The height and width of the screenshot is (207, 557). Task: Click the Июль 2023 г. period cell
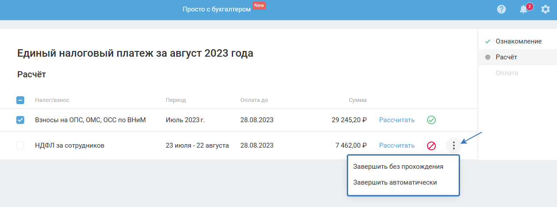click(186, 120)
